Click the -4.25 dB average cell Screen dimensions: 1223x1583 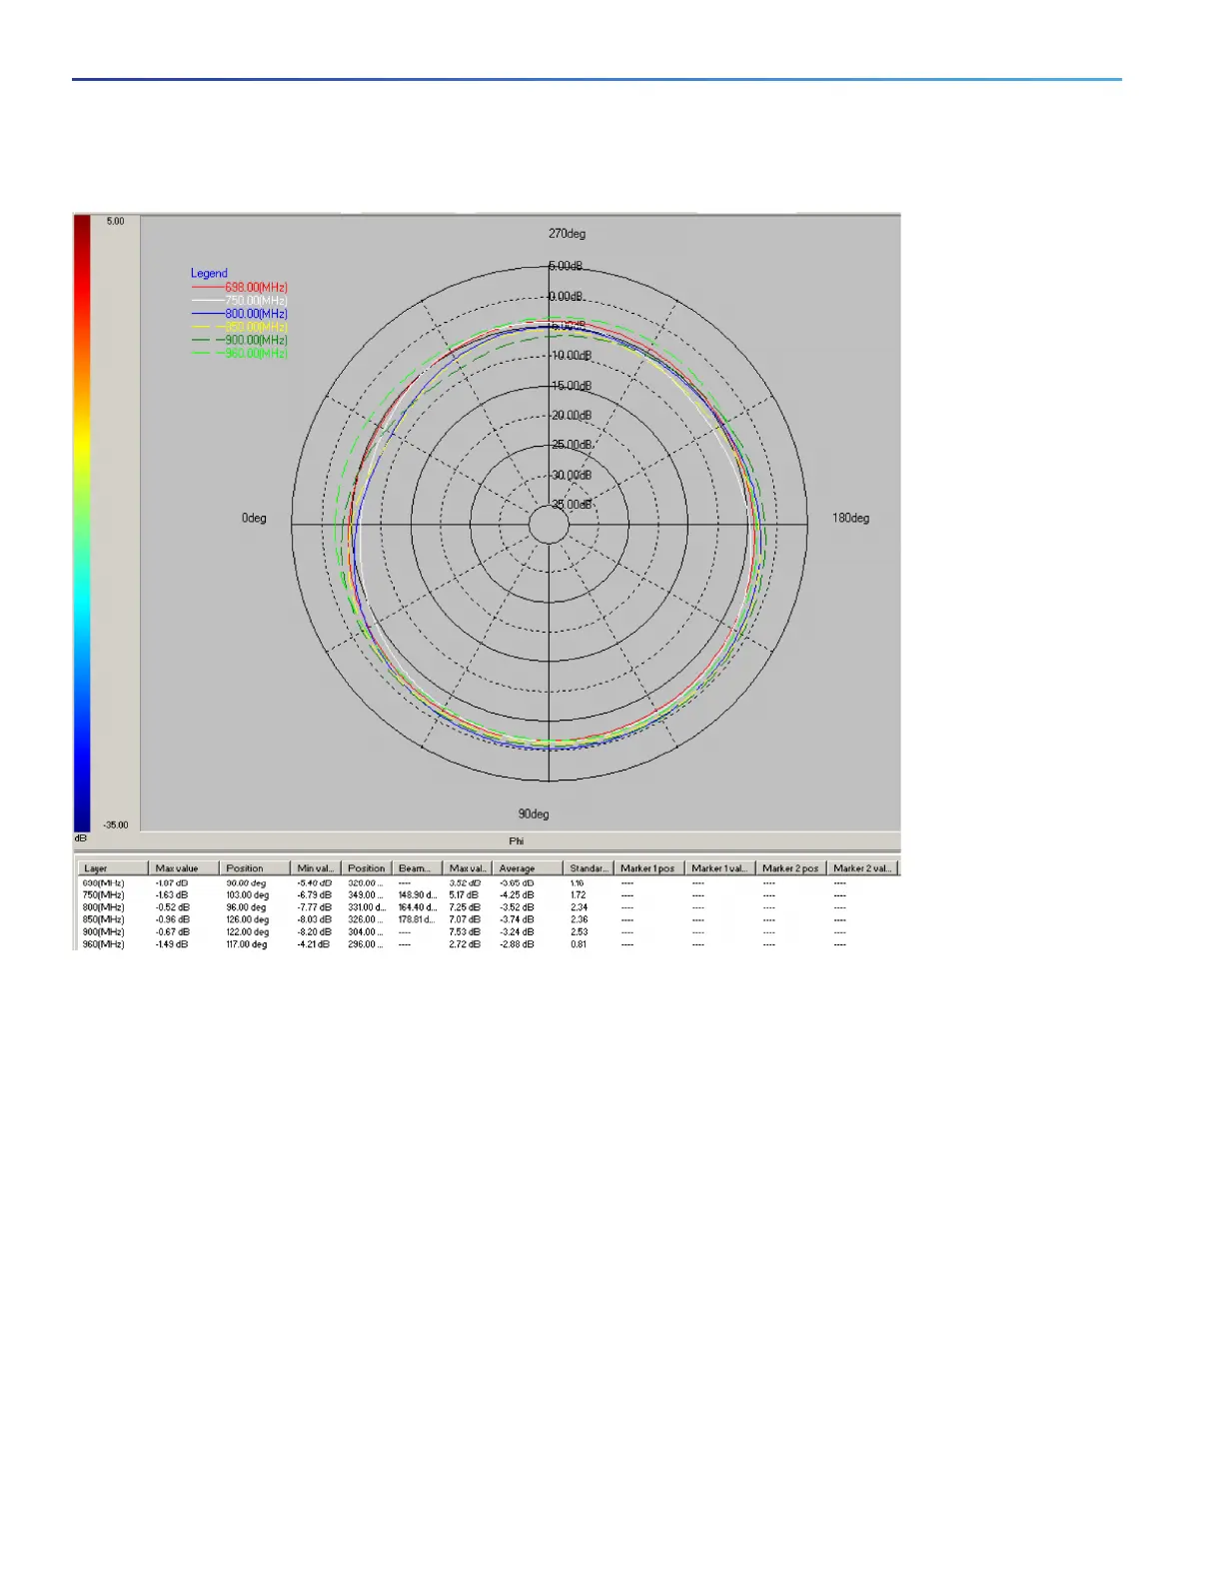pyautogui.click(x=517, y=895)
